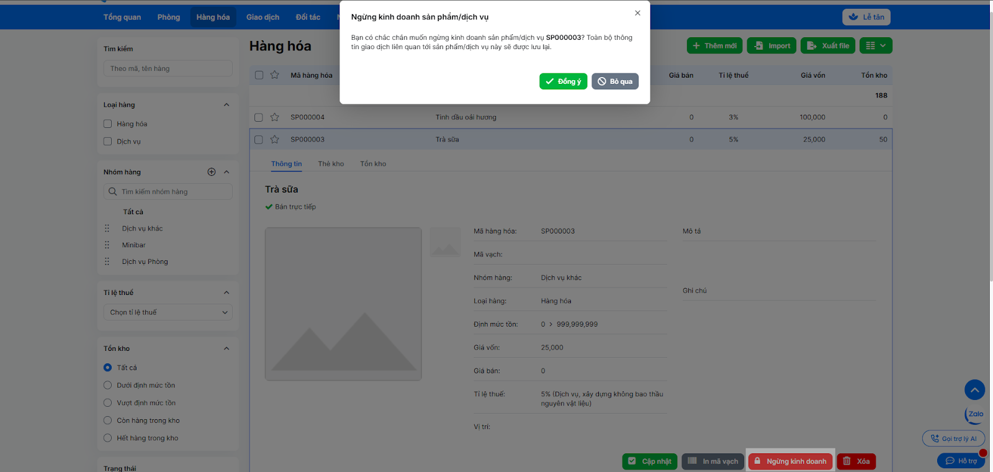Choose Hết hàng trong kho radio
993x472 pixels.
point(107,438)
